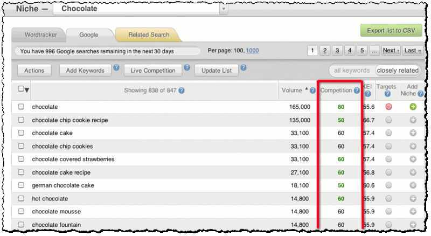The image size is (431, 236).
Task: Jump to the Last page
Action: tap(413, 50)
